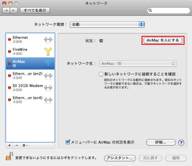Image resolution: width=192 pixels, height=166 pixels.
Task: Select the Ethernet service in the list
Action: click(30, 39)
